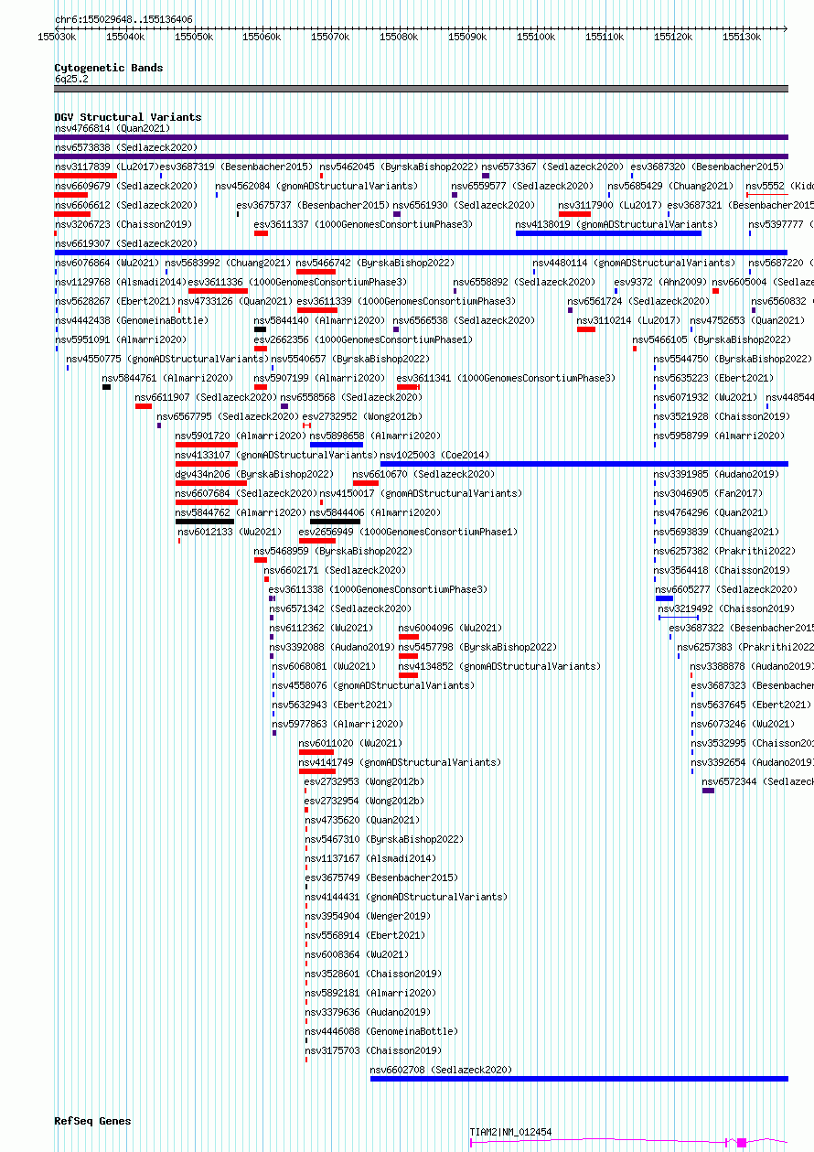Click the red bar under nsv6011020

click(316, 752)
